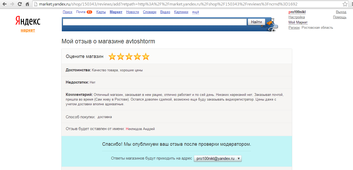Go forward with the browser forward arrow
The height and width of the screenshot is (170, 353).
coord(12,4)
